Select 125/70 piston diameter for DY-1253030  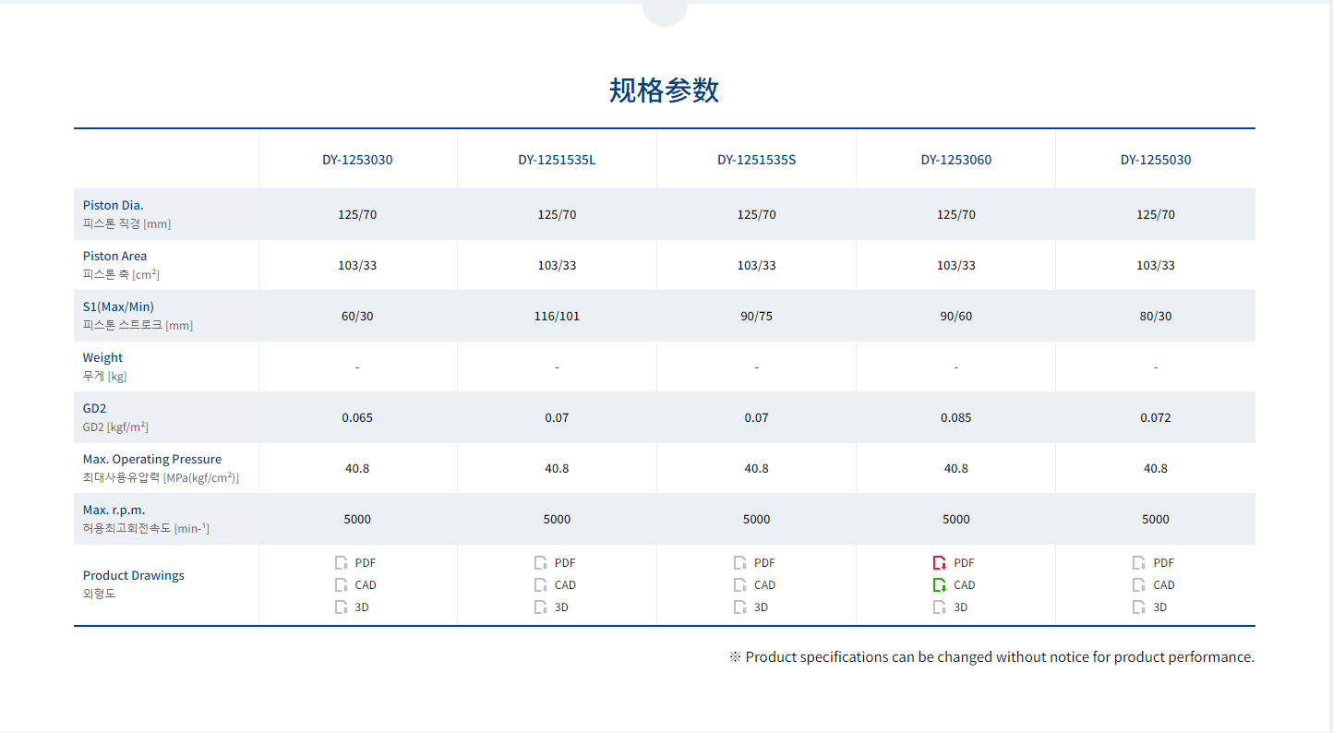357,214
